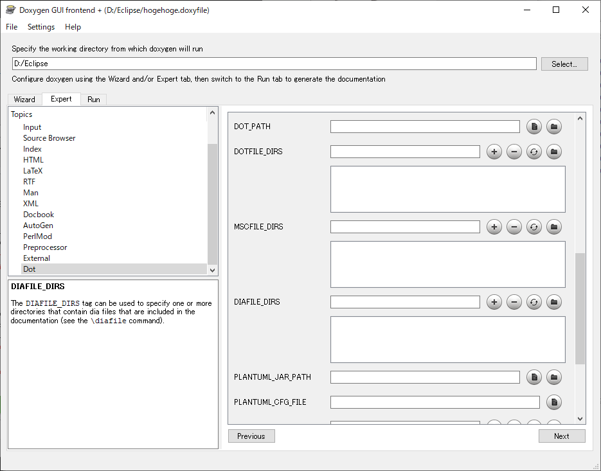The height and width of the screenshot is (471, 601).
Task: Click the DIAFILE_DIRS list box
Action: (x=447, y=339)
